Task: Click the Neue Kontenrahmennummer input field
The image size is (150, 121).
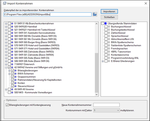Action: pyautogui.click(x=106, y=105)
